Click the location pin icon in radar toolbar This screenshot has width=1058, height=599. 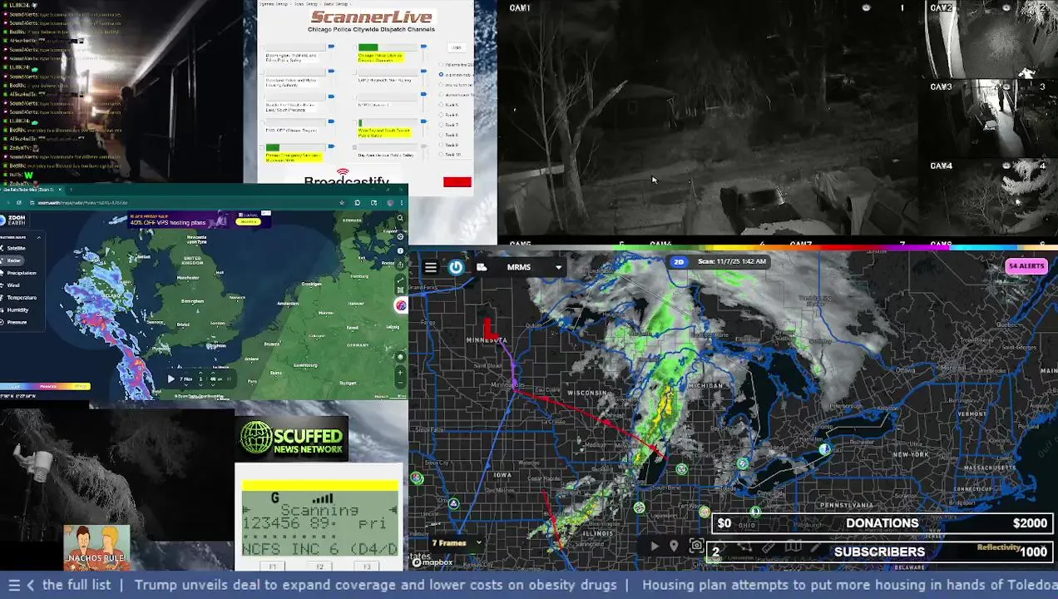pyautogui.click(x=674, y=546)
